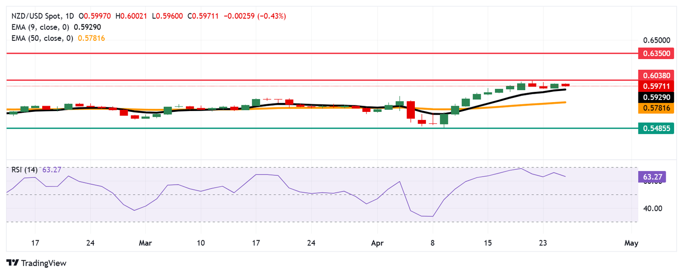Click the green 0.54855 support price tag
Image resolution: width=683 pixels, height=274 pixels.
tap(657, 128)
